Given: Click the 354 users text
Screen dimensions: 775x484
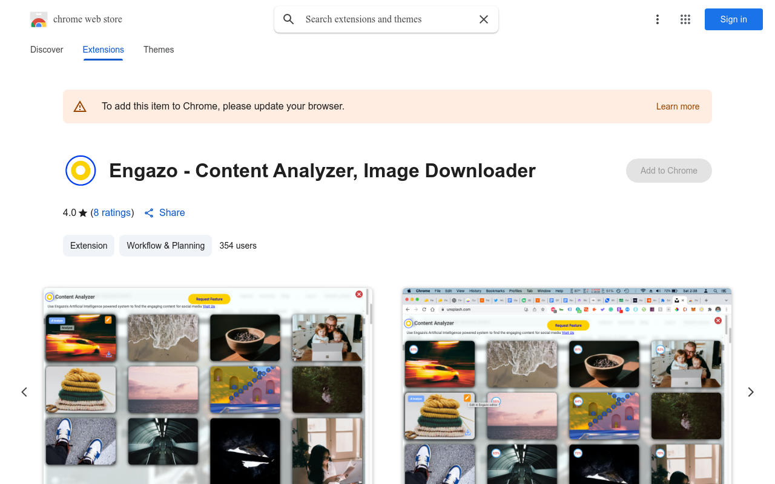Looking at the screenshot, I should pyautogui.click(x=238, y=246).
